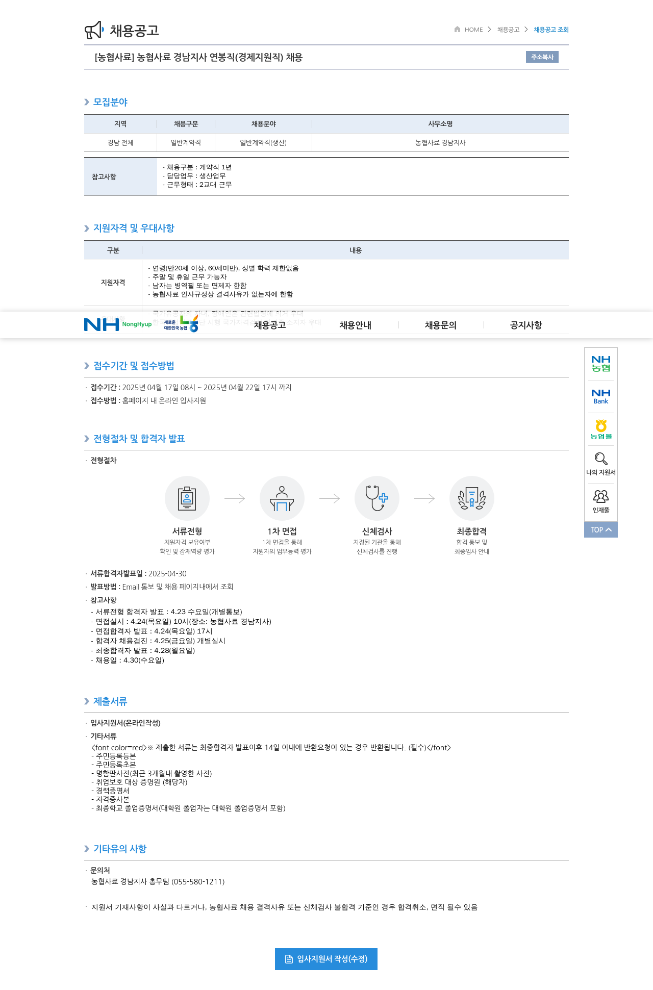The width and height of the screenshot is (653, 990).
Task: Open 채용공고 breadcrumb link
Action: click(x=508, y=30)
